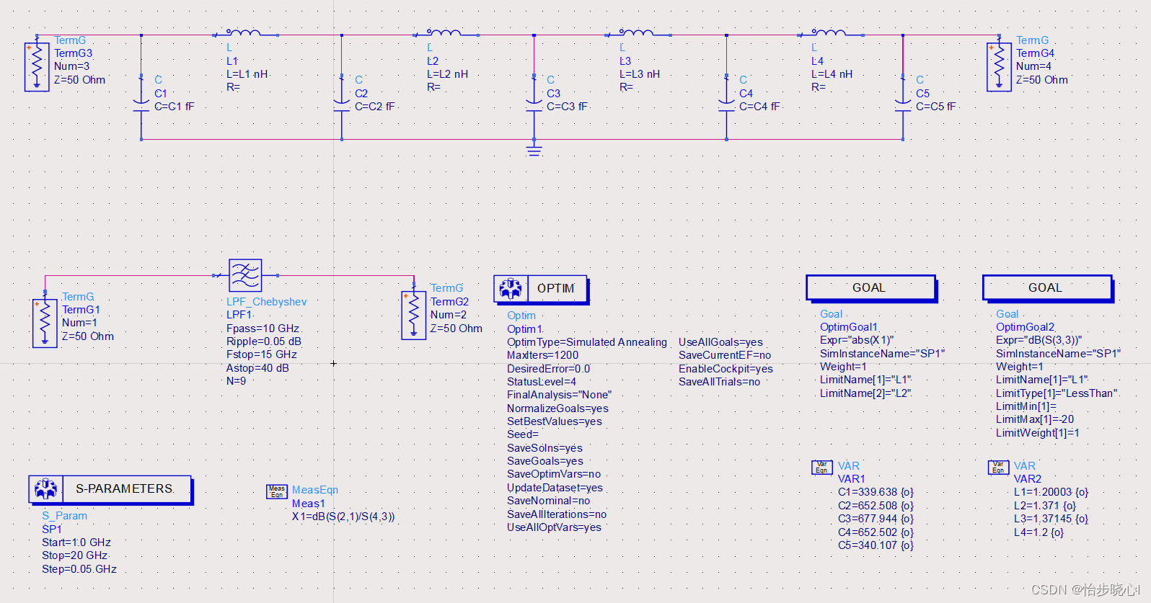Select the LPF_Chebyshev filter block icon
Screen dimensions: 1151x603
click(x=245, y=275)
